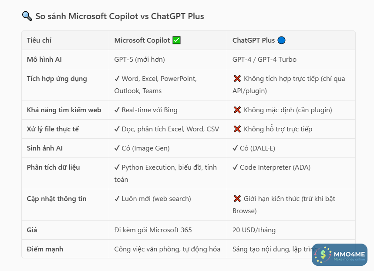This screenshot has width=374, height=271.
Task: Click the check mark before "Code Interpreter (ADA)"
Action: [235, 167]
